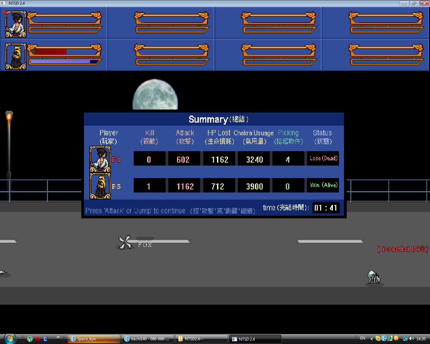Click the 14:20 system clock
Viewport: 430px width, 344px height.
click(421, 339)
